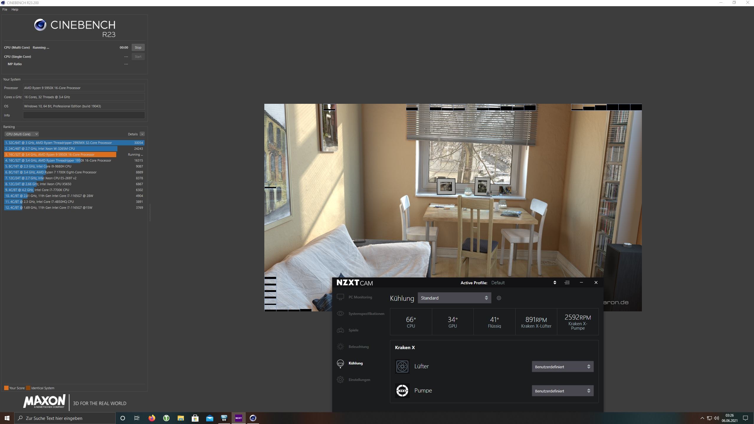
Task: Open Cortana circle on the taskbar
Action: pyautogui.click(x=123, y=418)
